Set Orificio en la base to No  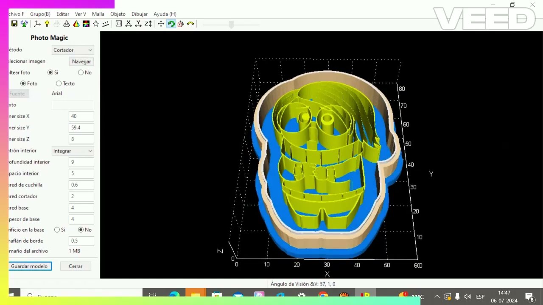tap(81, 230)
